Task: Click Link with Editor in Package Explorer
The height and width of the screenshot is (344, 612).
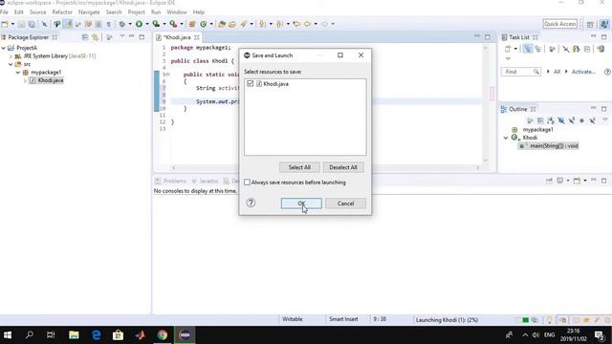Action: click(96, 37)
